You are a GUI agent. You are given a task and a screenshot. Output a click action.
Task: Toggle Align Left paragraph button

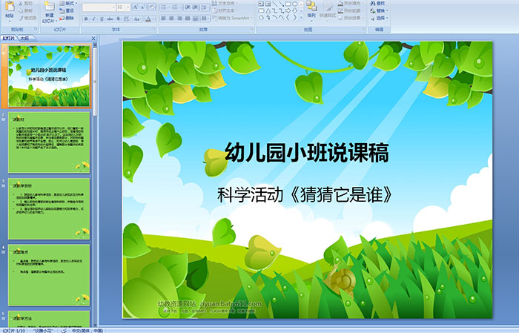[164, 19]
